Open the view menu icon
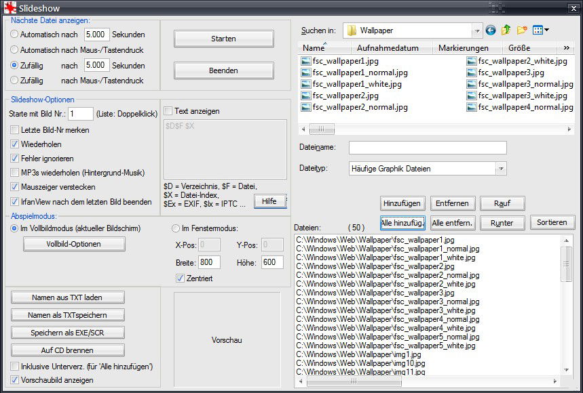583x393 pixels. tap(538, 30)
